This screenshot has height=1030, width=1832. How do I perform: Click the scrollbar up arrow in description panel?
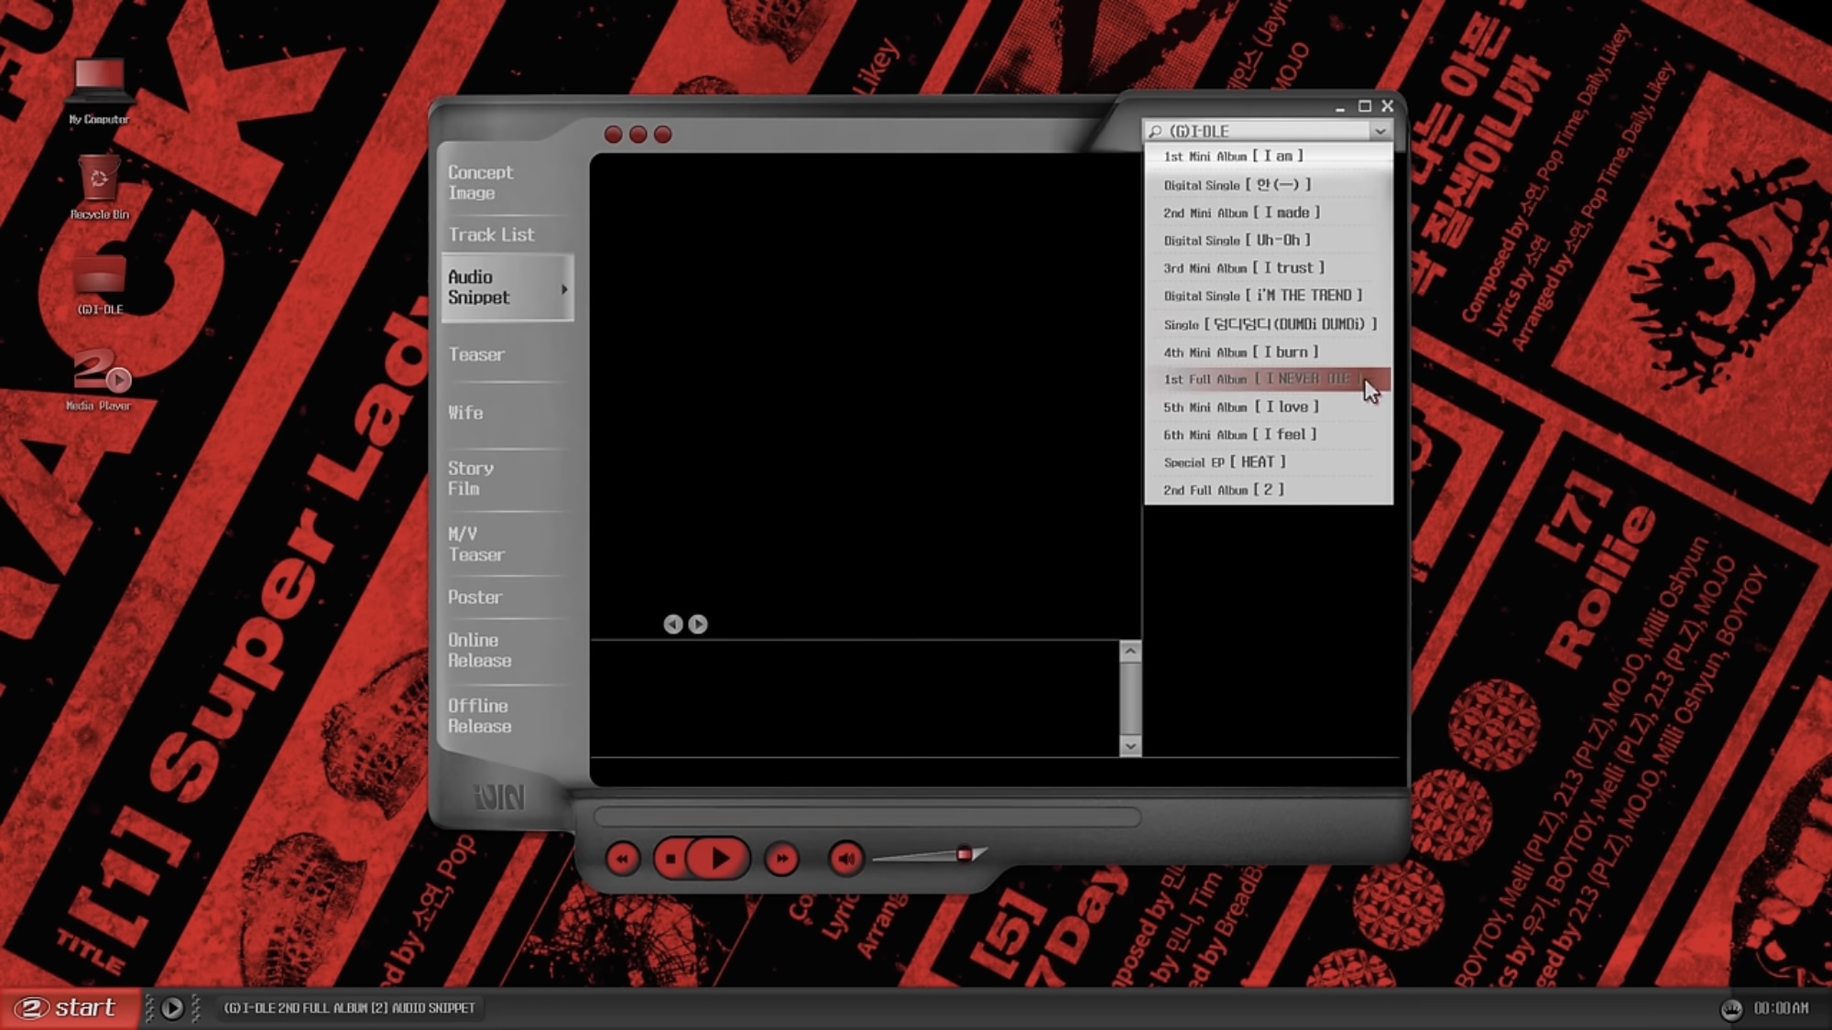1130,652
